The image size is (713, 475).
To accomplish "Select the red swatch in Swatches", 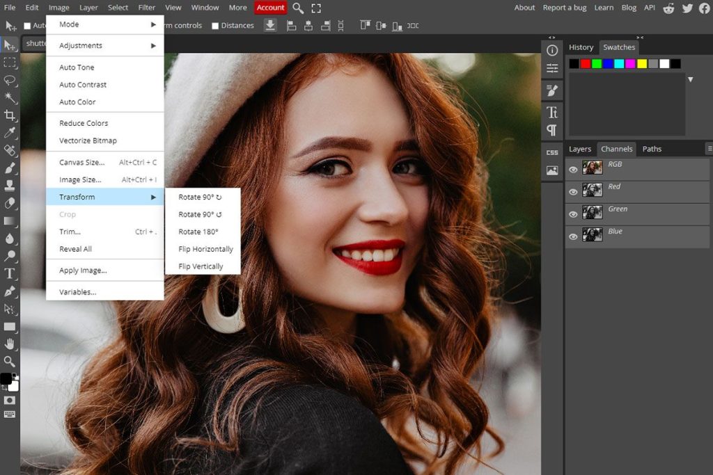I will 586,63.
